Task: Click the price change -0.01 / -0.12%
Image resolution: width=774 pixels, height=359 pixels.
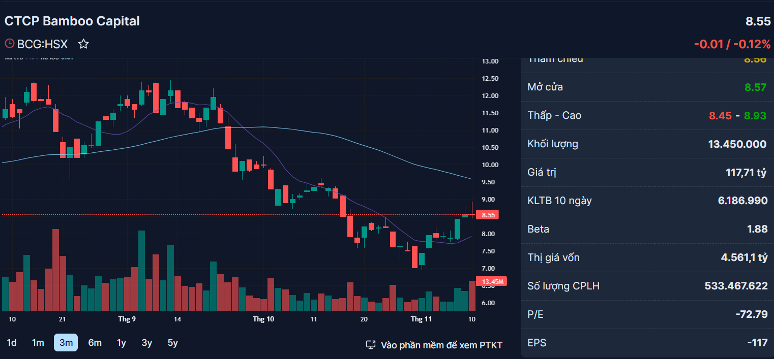Action: tap(732, 44)
